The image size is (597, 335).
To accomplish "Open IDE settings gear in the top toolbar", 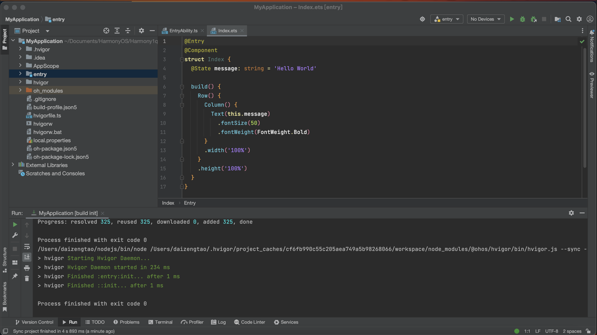I will click(579, 19).
